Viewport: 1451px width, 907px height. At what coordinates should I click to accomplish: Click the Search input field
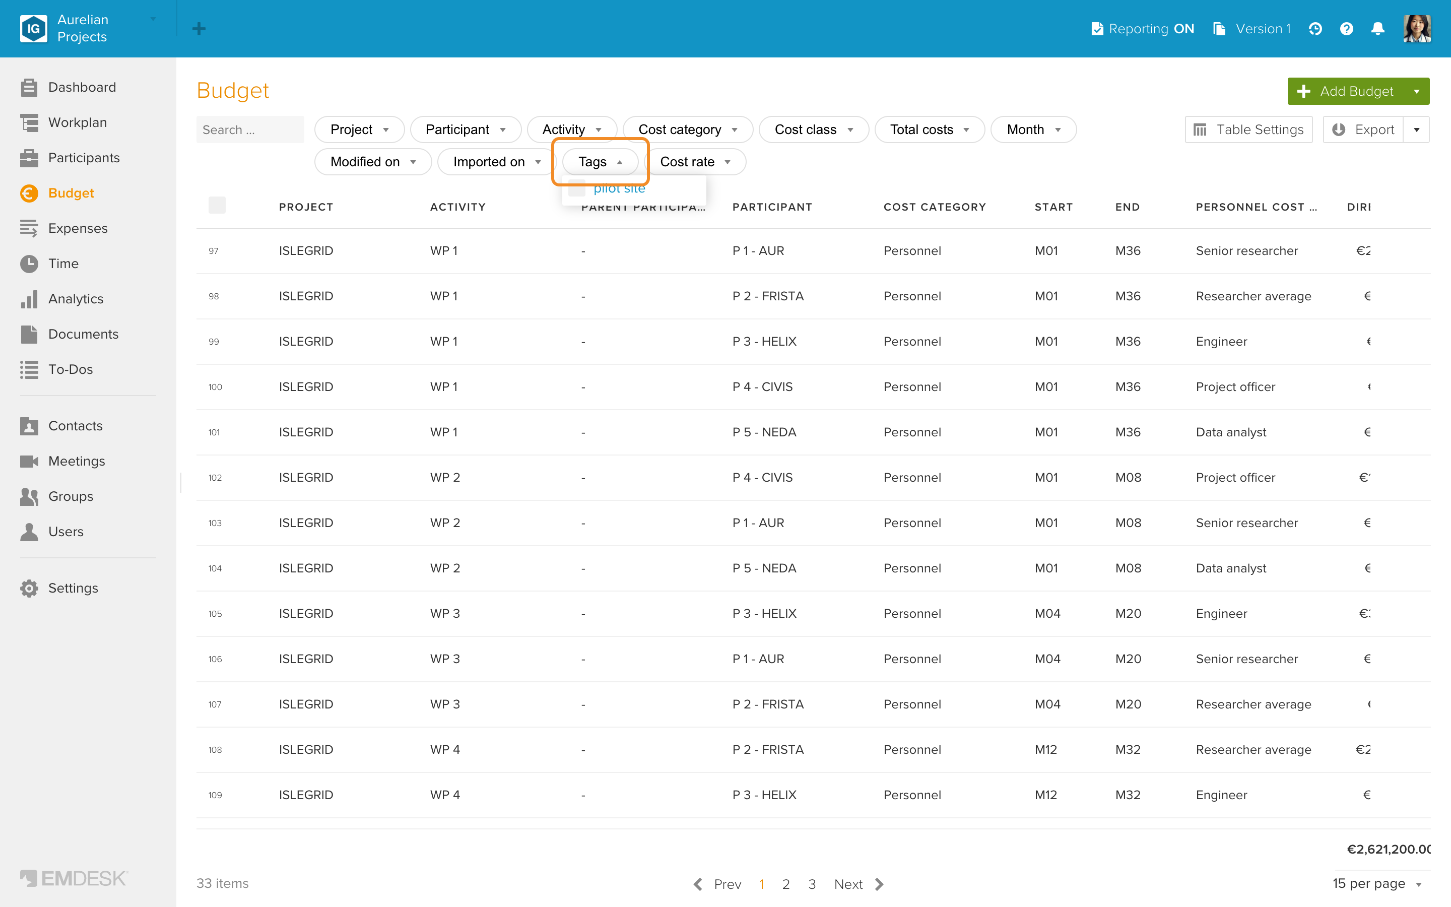coord(250,129)
